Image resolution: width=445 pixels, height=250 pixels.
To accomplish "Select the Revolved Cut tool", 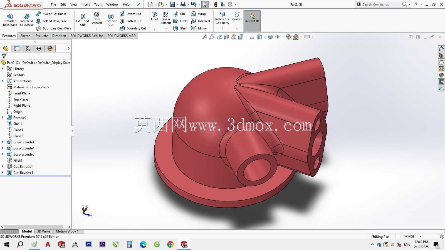I will tap(111, 20).
